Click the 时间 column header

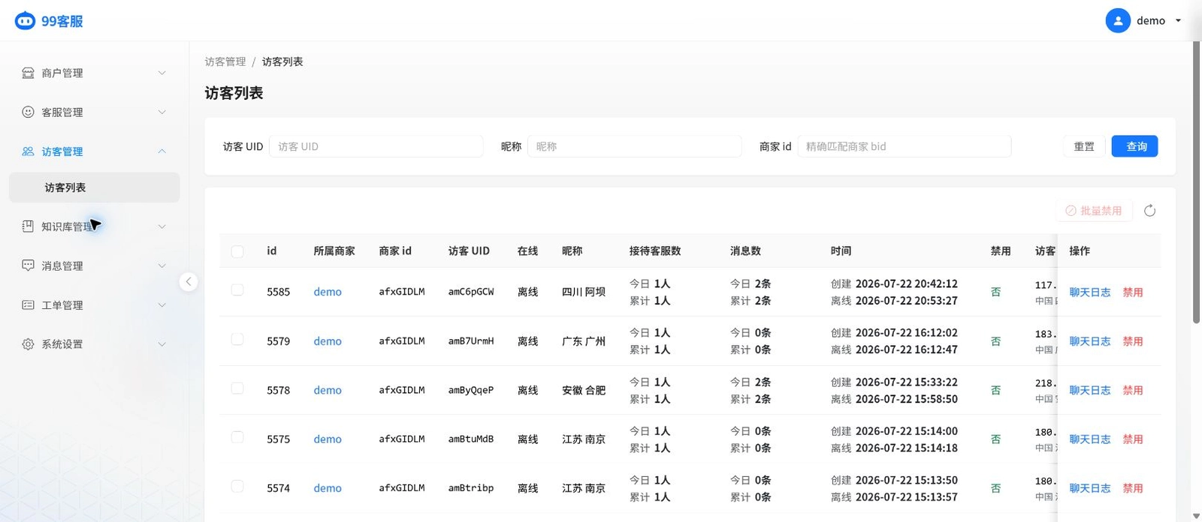coord(841,251)
